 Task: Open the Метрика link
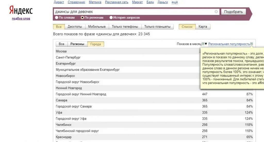[95, 2]
